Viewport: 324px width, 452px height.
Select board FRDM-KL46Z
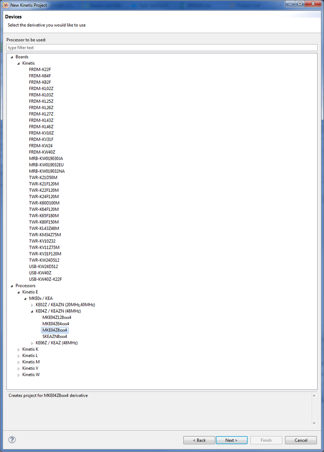click(x=41, y=127)
